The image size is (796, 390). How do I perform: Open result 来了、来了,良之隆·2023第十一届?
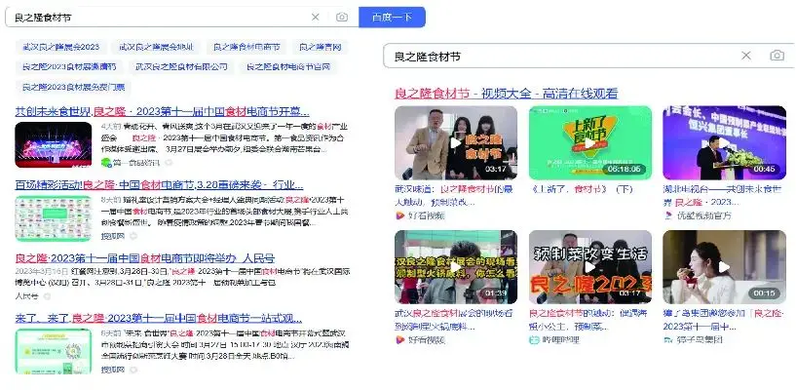click(159, 319)
